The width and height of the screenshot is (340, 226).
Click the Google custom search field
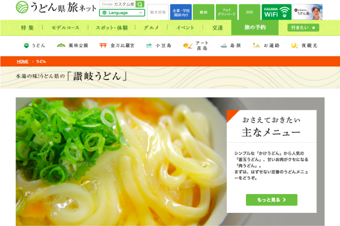click(x=118, y=4)
